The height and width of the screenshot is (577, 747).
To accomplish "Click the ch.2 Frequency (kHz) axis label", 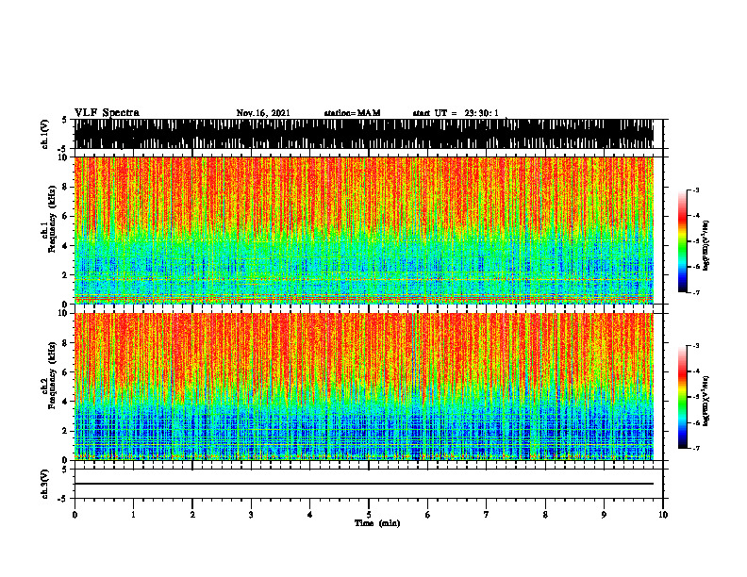I will (52, 375).
